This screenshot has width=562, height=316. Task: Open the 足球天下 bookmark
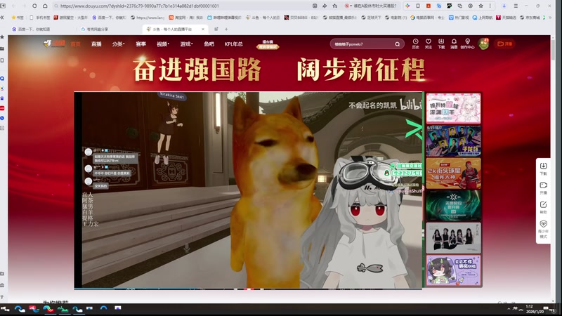pyautogui.click(x=371, y=17)
